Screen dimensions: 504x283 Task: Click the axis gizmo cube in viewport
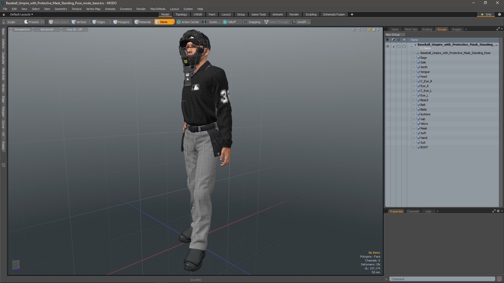[16, 265]
